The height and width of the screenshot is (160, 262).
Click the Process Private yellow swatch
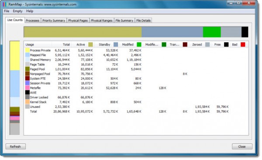[x=28, y=50]
